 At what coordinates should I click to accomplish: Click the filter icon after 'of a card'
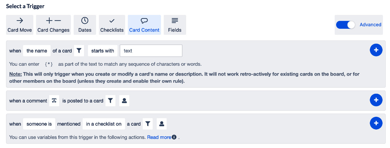pyautogui.click(x=79, y=51)
